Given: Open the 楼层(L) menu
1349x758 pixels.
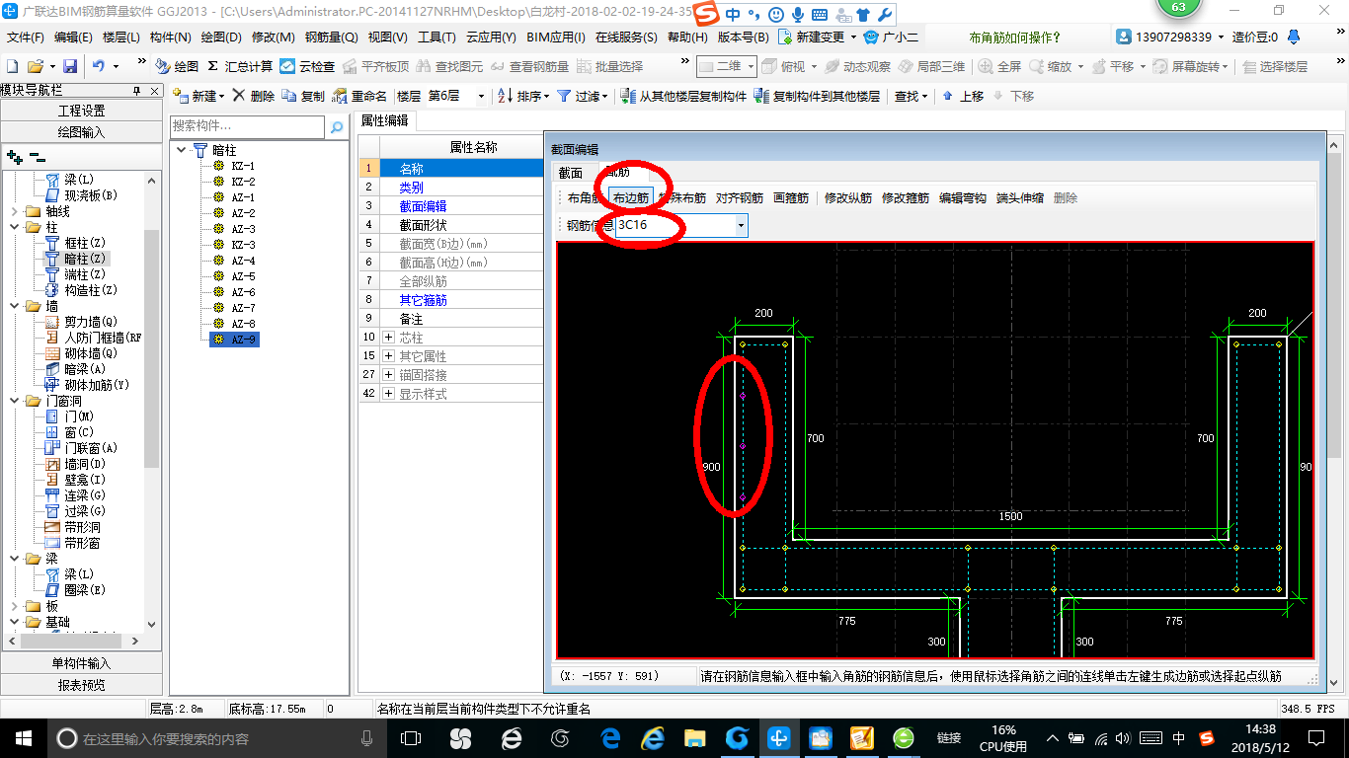Looking at the screenshot, I should [x=121, y=37].
